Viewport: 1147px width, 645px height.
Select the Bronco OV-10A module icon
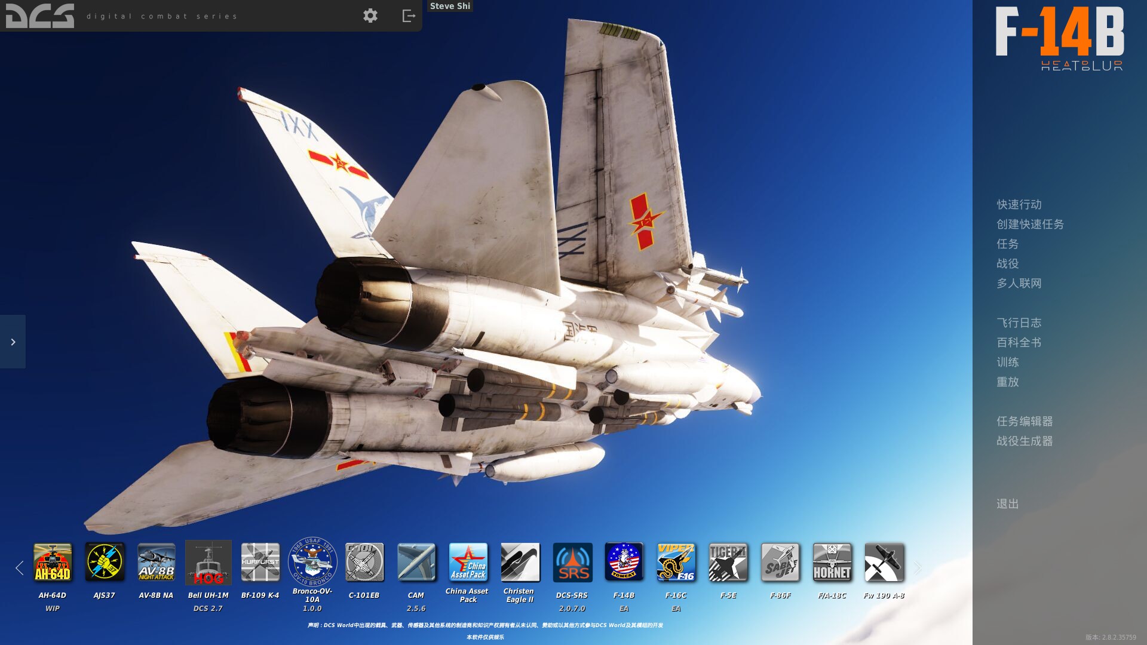point(312,562)
